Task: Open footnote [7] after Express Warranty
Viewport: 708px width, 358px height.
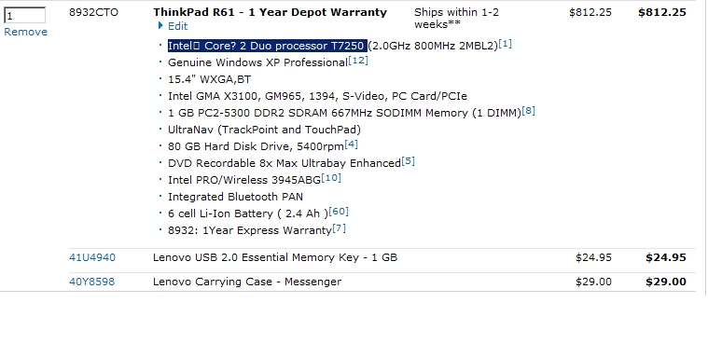Action: click(340, 228)
